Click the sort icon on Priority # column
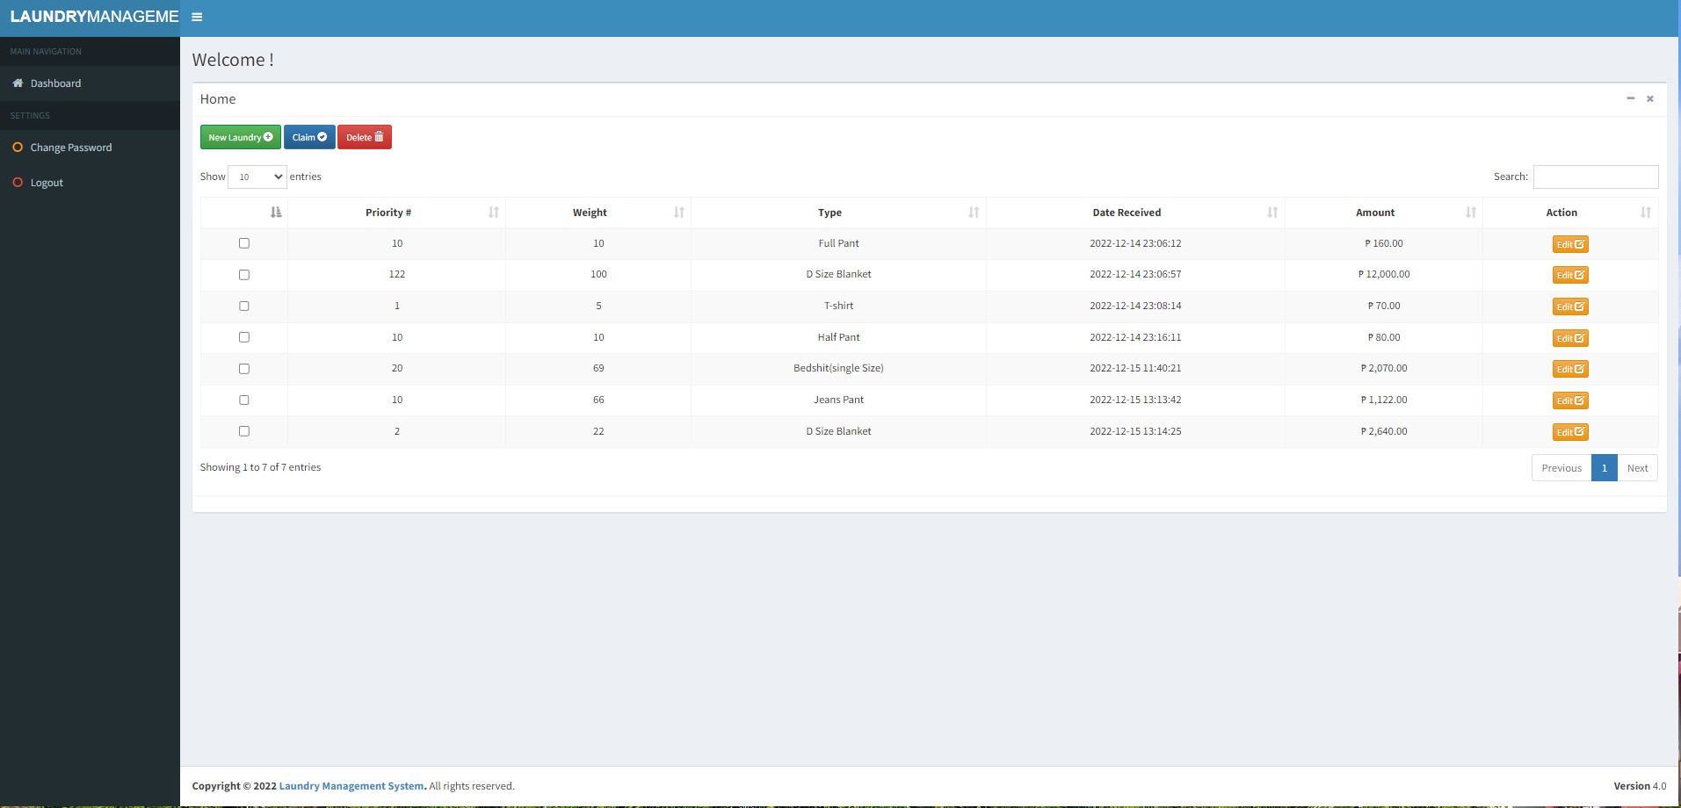The height and width of the screenshot is (808, 1681). (x=493, y=212)
